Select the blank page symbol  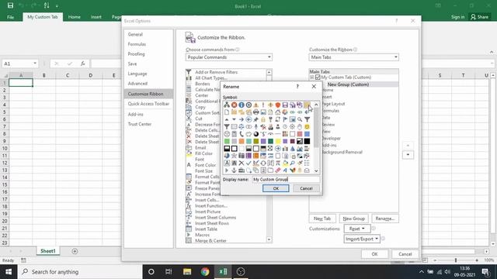tap(227, 112)
